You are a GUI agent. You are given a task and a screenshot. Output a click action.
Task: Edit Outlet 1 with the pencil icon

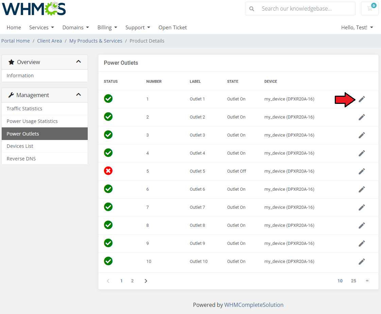(362, 99)
